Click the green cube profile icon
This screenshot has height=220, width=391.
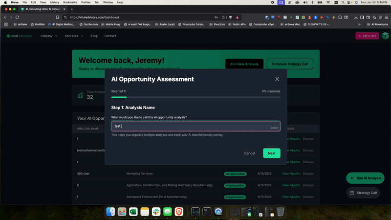tap(385, 36)
